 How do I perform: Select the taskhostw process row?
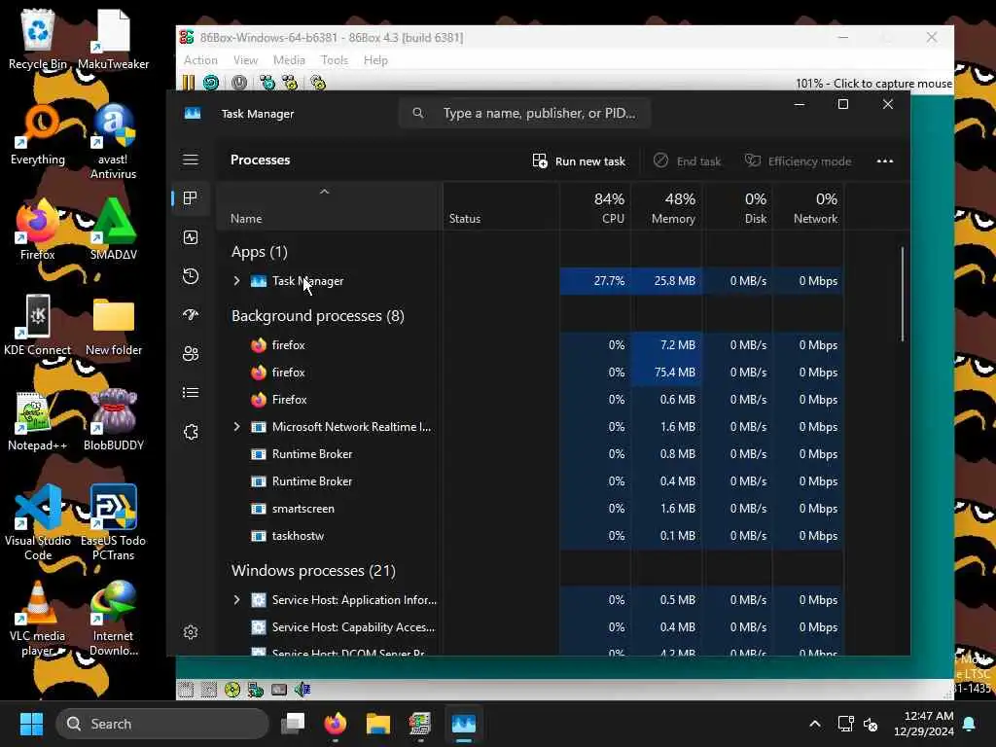tap(530, 536)
